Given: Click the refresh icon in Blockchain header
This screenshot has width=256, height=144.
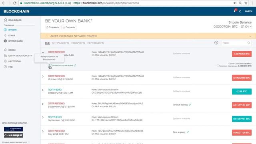Looking at the screenshot, I should point(240,11).
